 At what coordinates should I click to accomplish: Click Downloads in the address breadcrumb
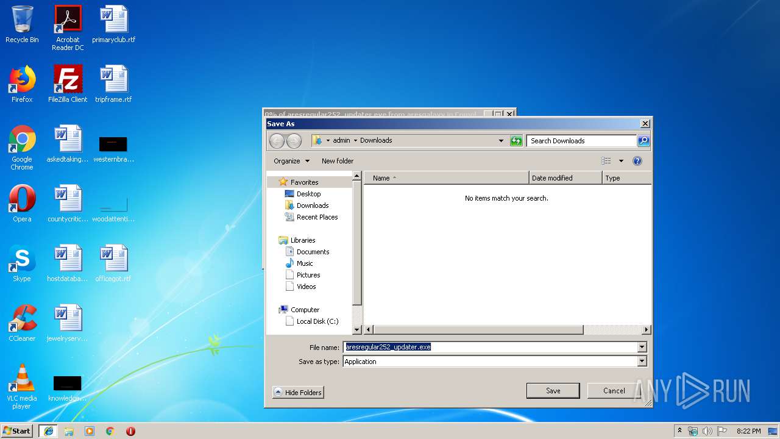(x=376, y=140)
